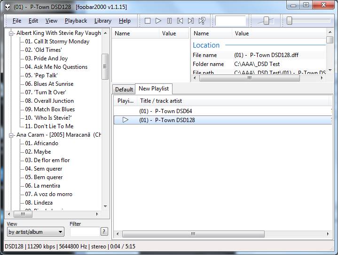
Task: Select track "07. 'Turn It Over'"
Action: pos(46,92)
